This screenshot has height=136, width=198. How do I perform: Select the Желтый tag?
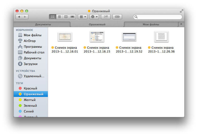[31, 100]
